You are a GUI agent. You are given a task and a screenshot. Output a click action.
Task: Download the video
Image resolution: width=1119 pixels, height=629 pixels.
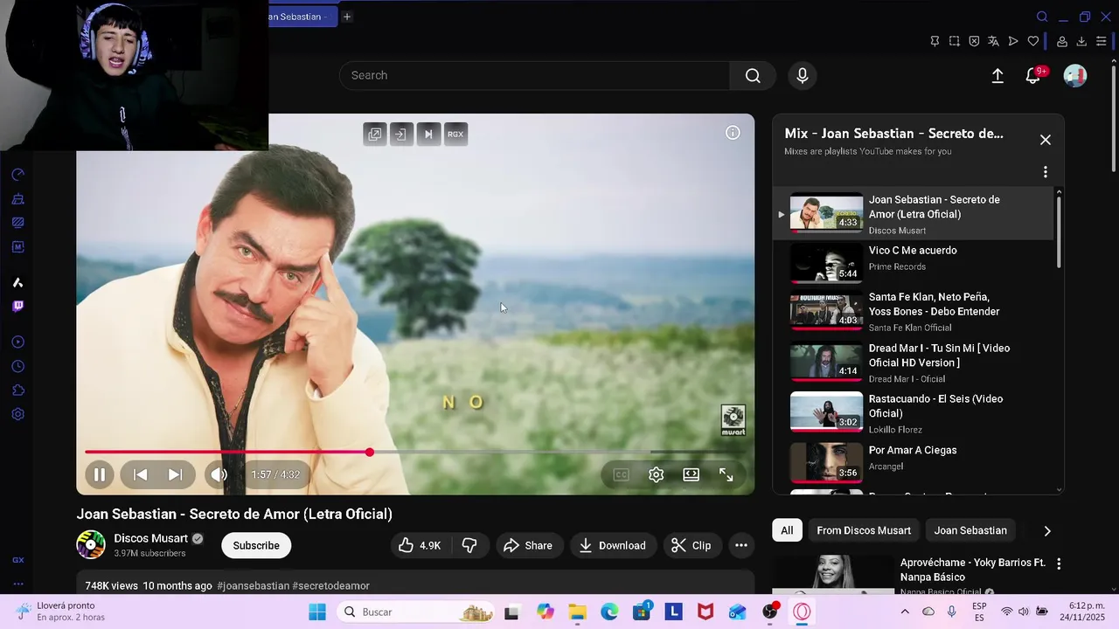pyautogui.click(x=612, y=545)
